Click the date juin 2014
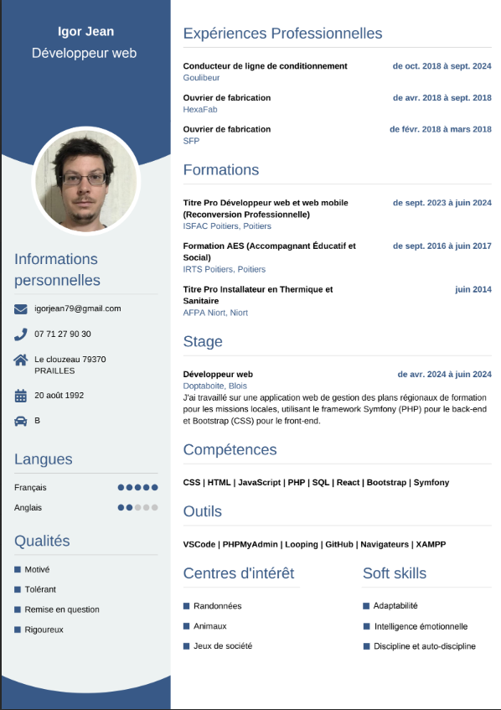Image resolution: width=501 pixels, height=710 pixels. click(473, 289)
